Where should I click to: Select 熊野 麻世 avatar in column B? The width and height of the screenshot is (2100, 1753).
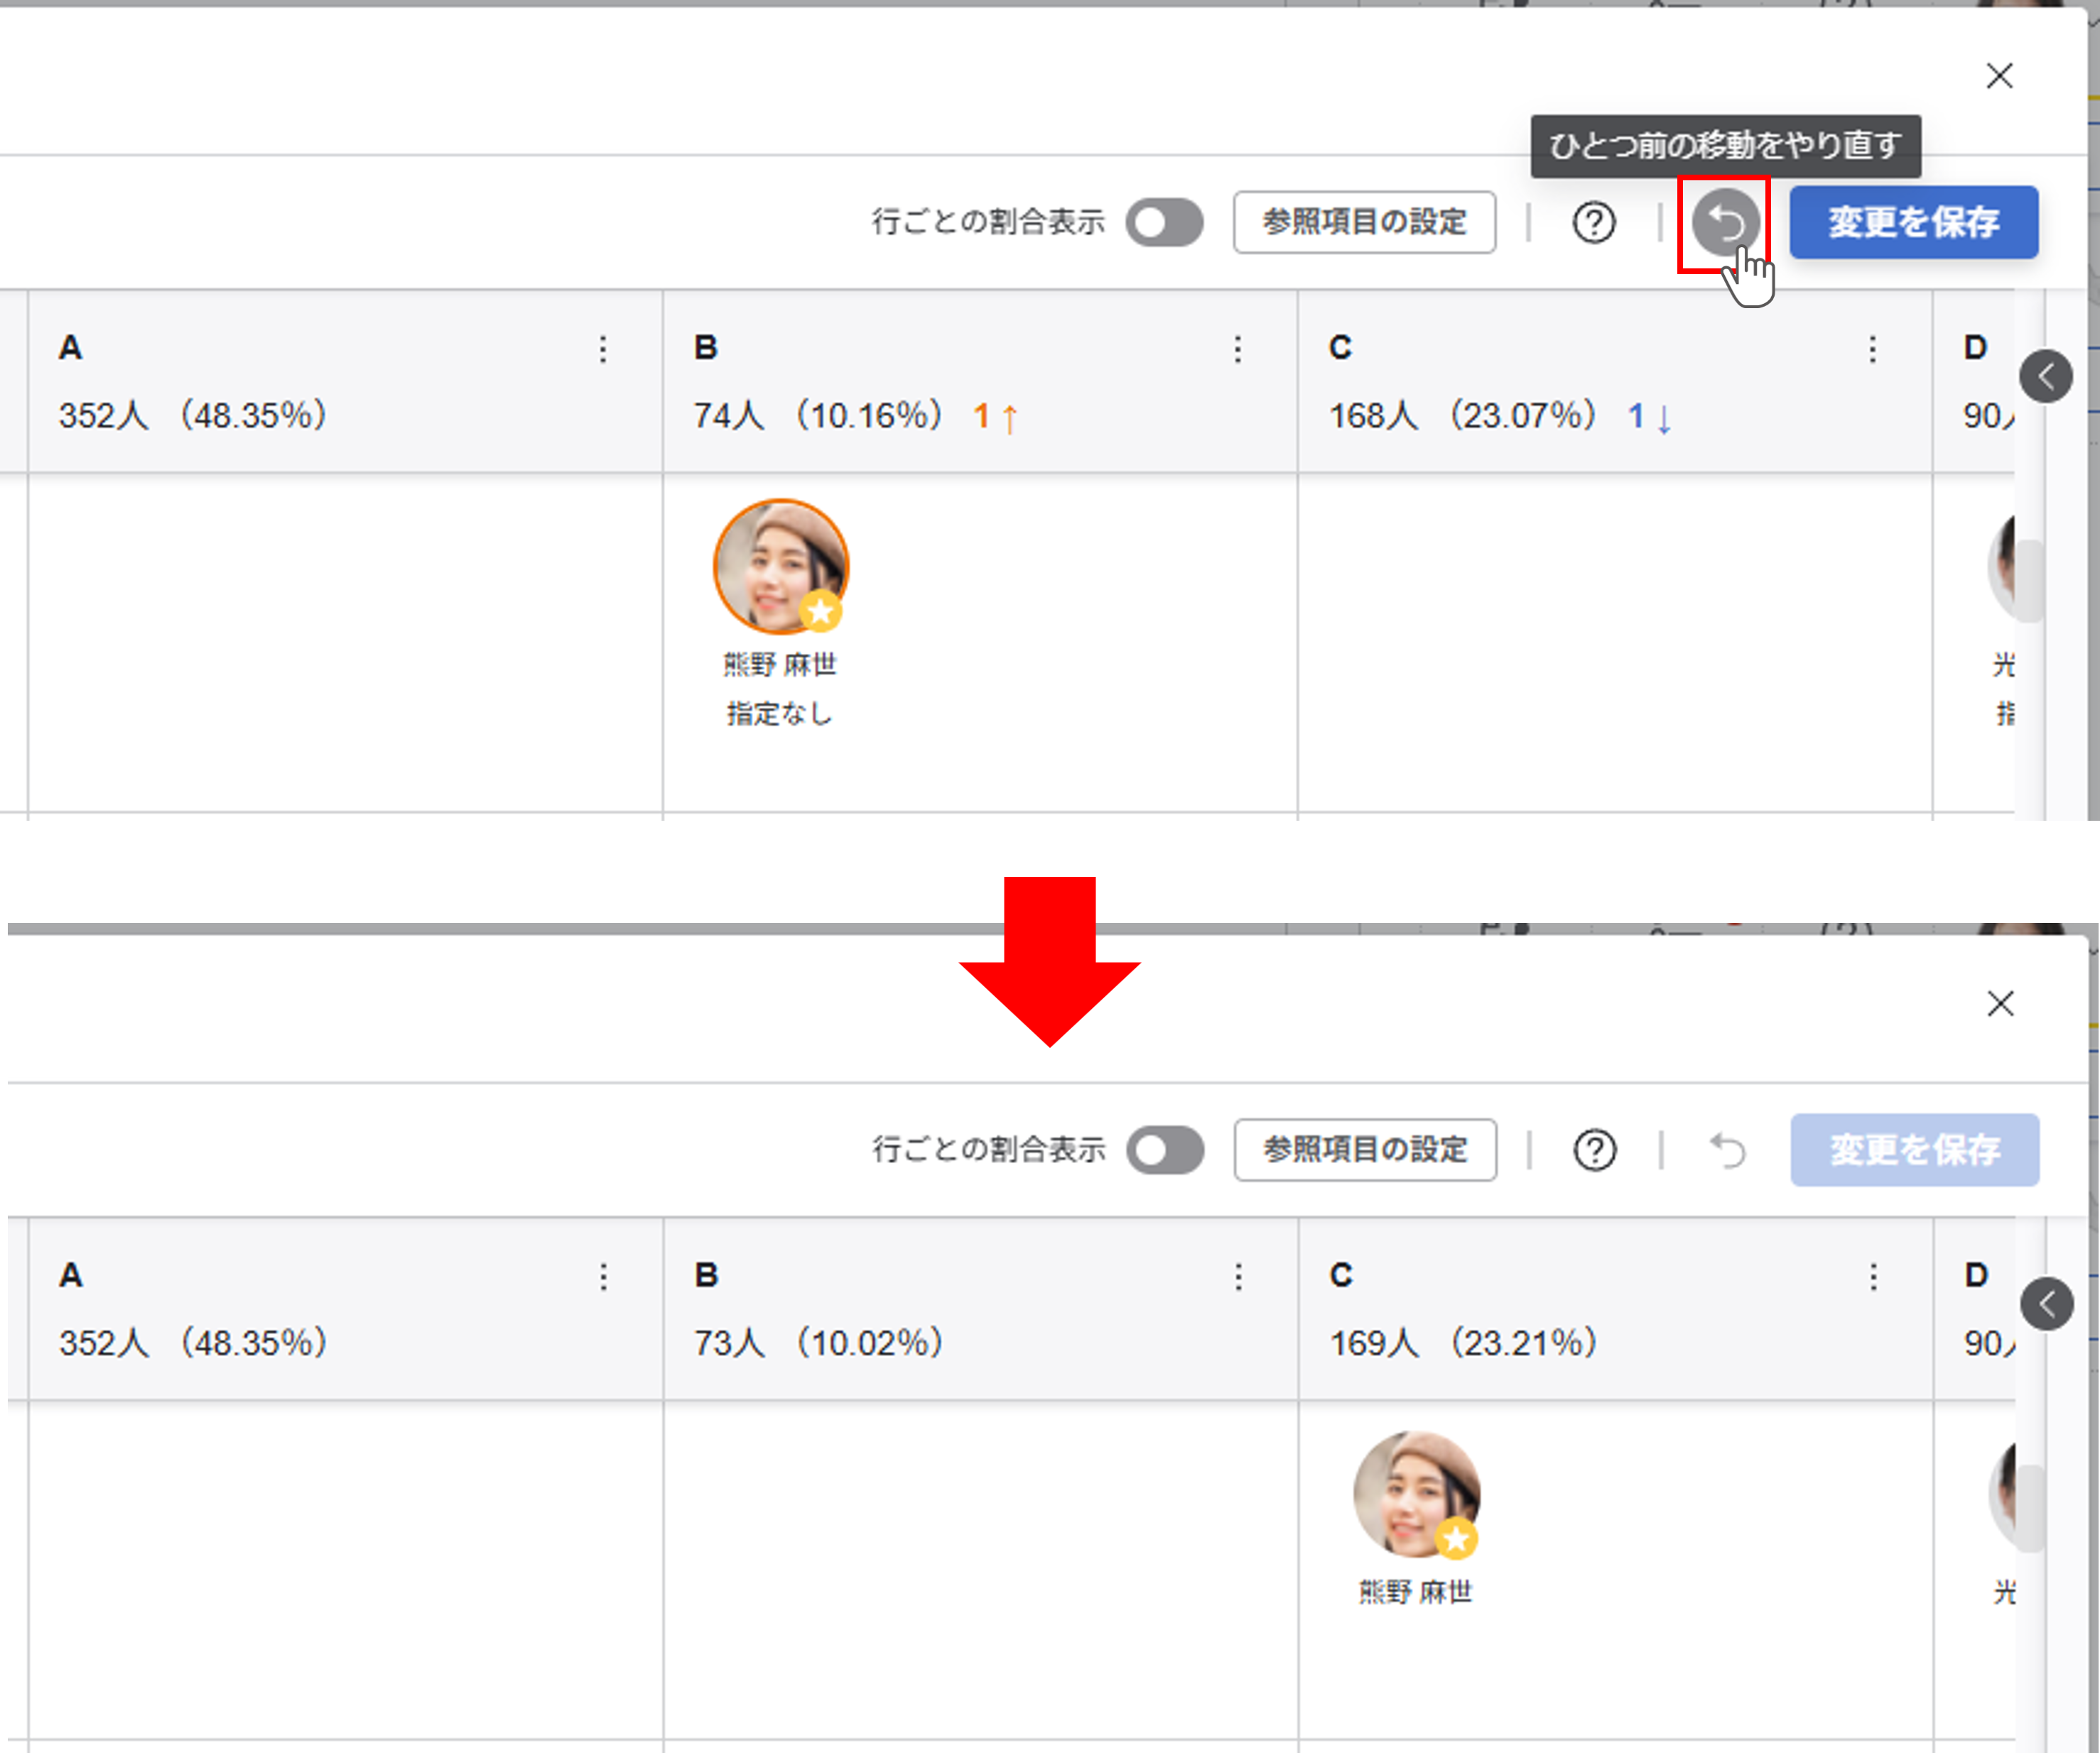point(781,567)
